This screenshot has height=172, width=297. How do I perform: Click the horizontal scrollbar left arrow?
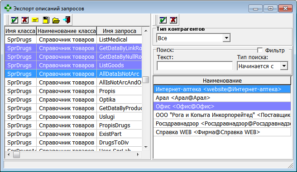(x=9, y=155)
